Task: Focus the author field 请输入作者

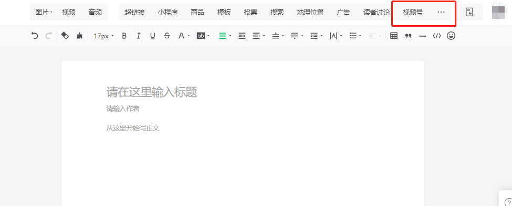Action: 123,109
